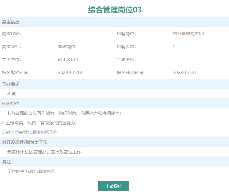Viewport: 229px width, 195px height.
Task: Click the 学历学位 label
Action: (x=11, y=60)
